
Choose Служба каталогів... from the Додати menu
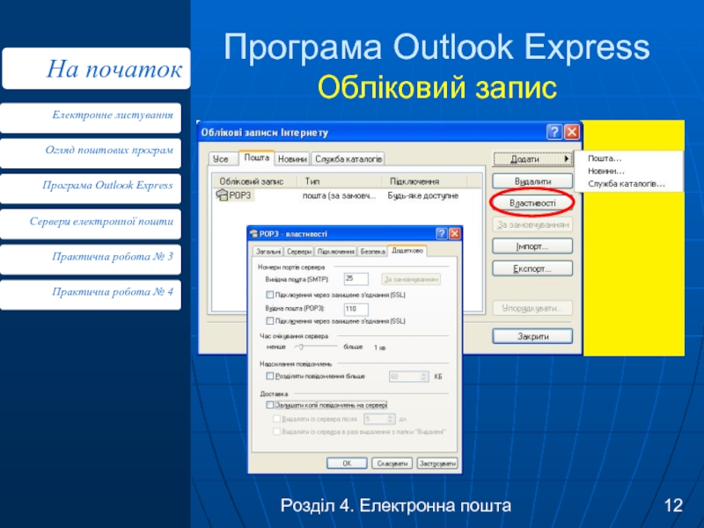pyautogui.click(x=627, y=184)
